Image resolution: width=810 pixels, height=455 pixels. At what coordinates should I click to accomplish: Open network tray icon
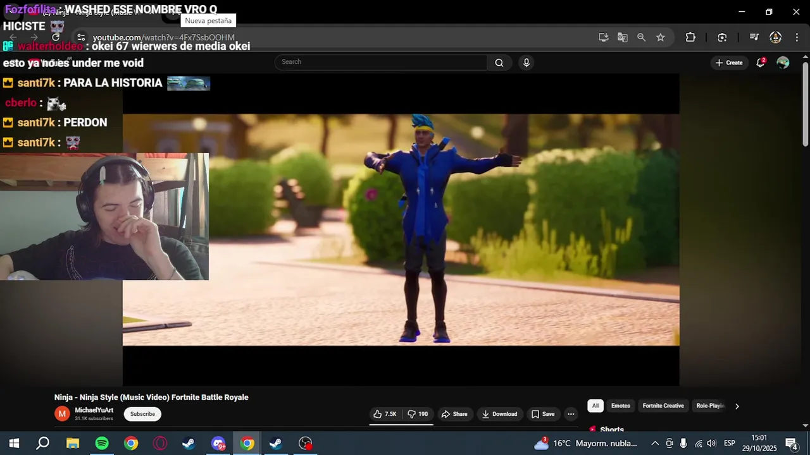pyautogui.click(x=698, y=444)
